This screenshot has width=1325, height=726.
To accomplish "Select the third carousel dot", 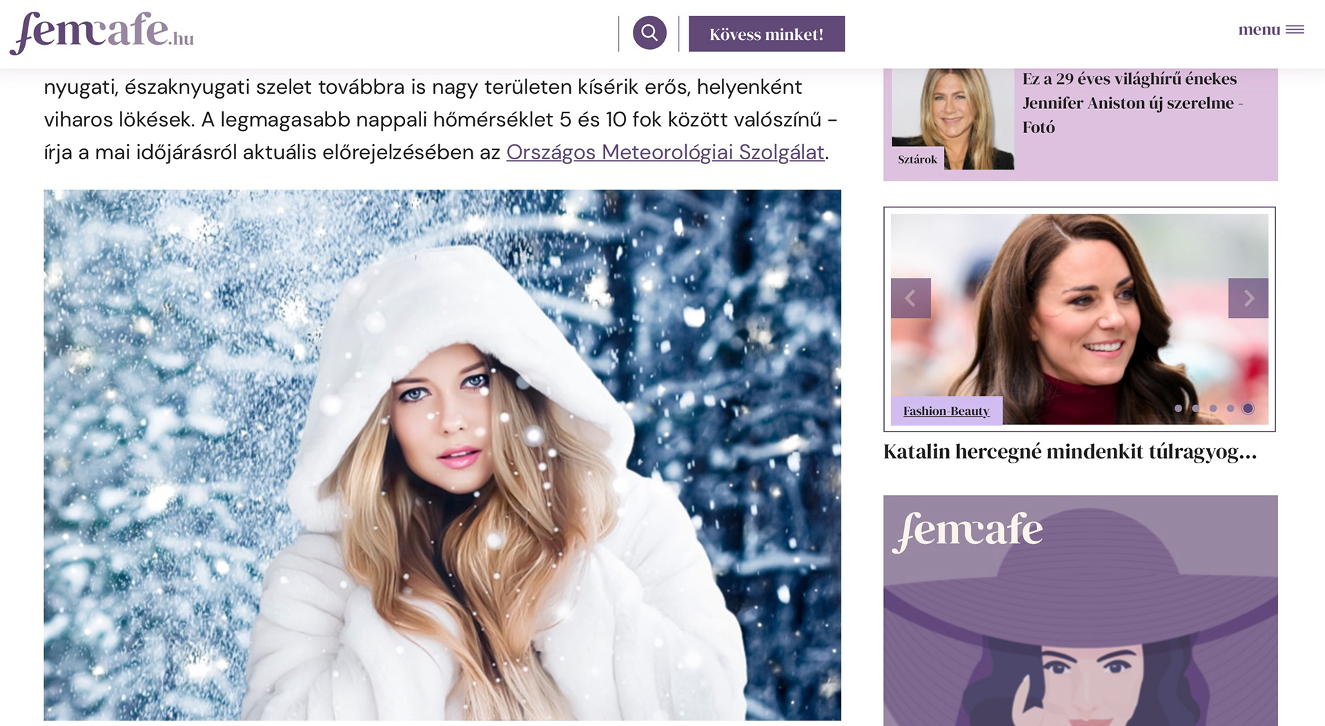I will point(1213,408).
